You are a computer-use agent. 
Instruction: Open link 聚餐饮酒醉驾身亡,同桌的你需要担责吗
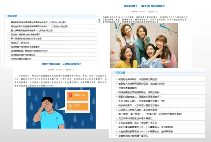point(139,97)
